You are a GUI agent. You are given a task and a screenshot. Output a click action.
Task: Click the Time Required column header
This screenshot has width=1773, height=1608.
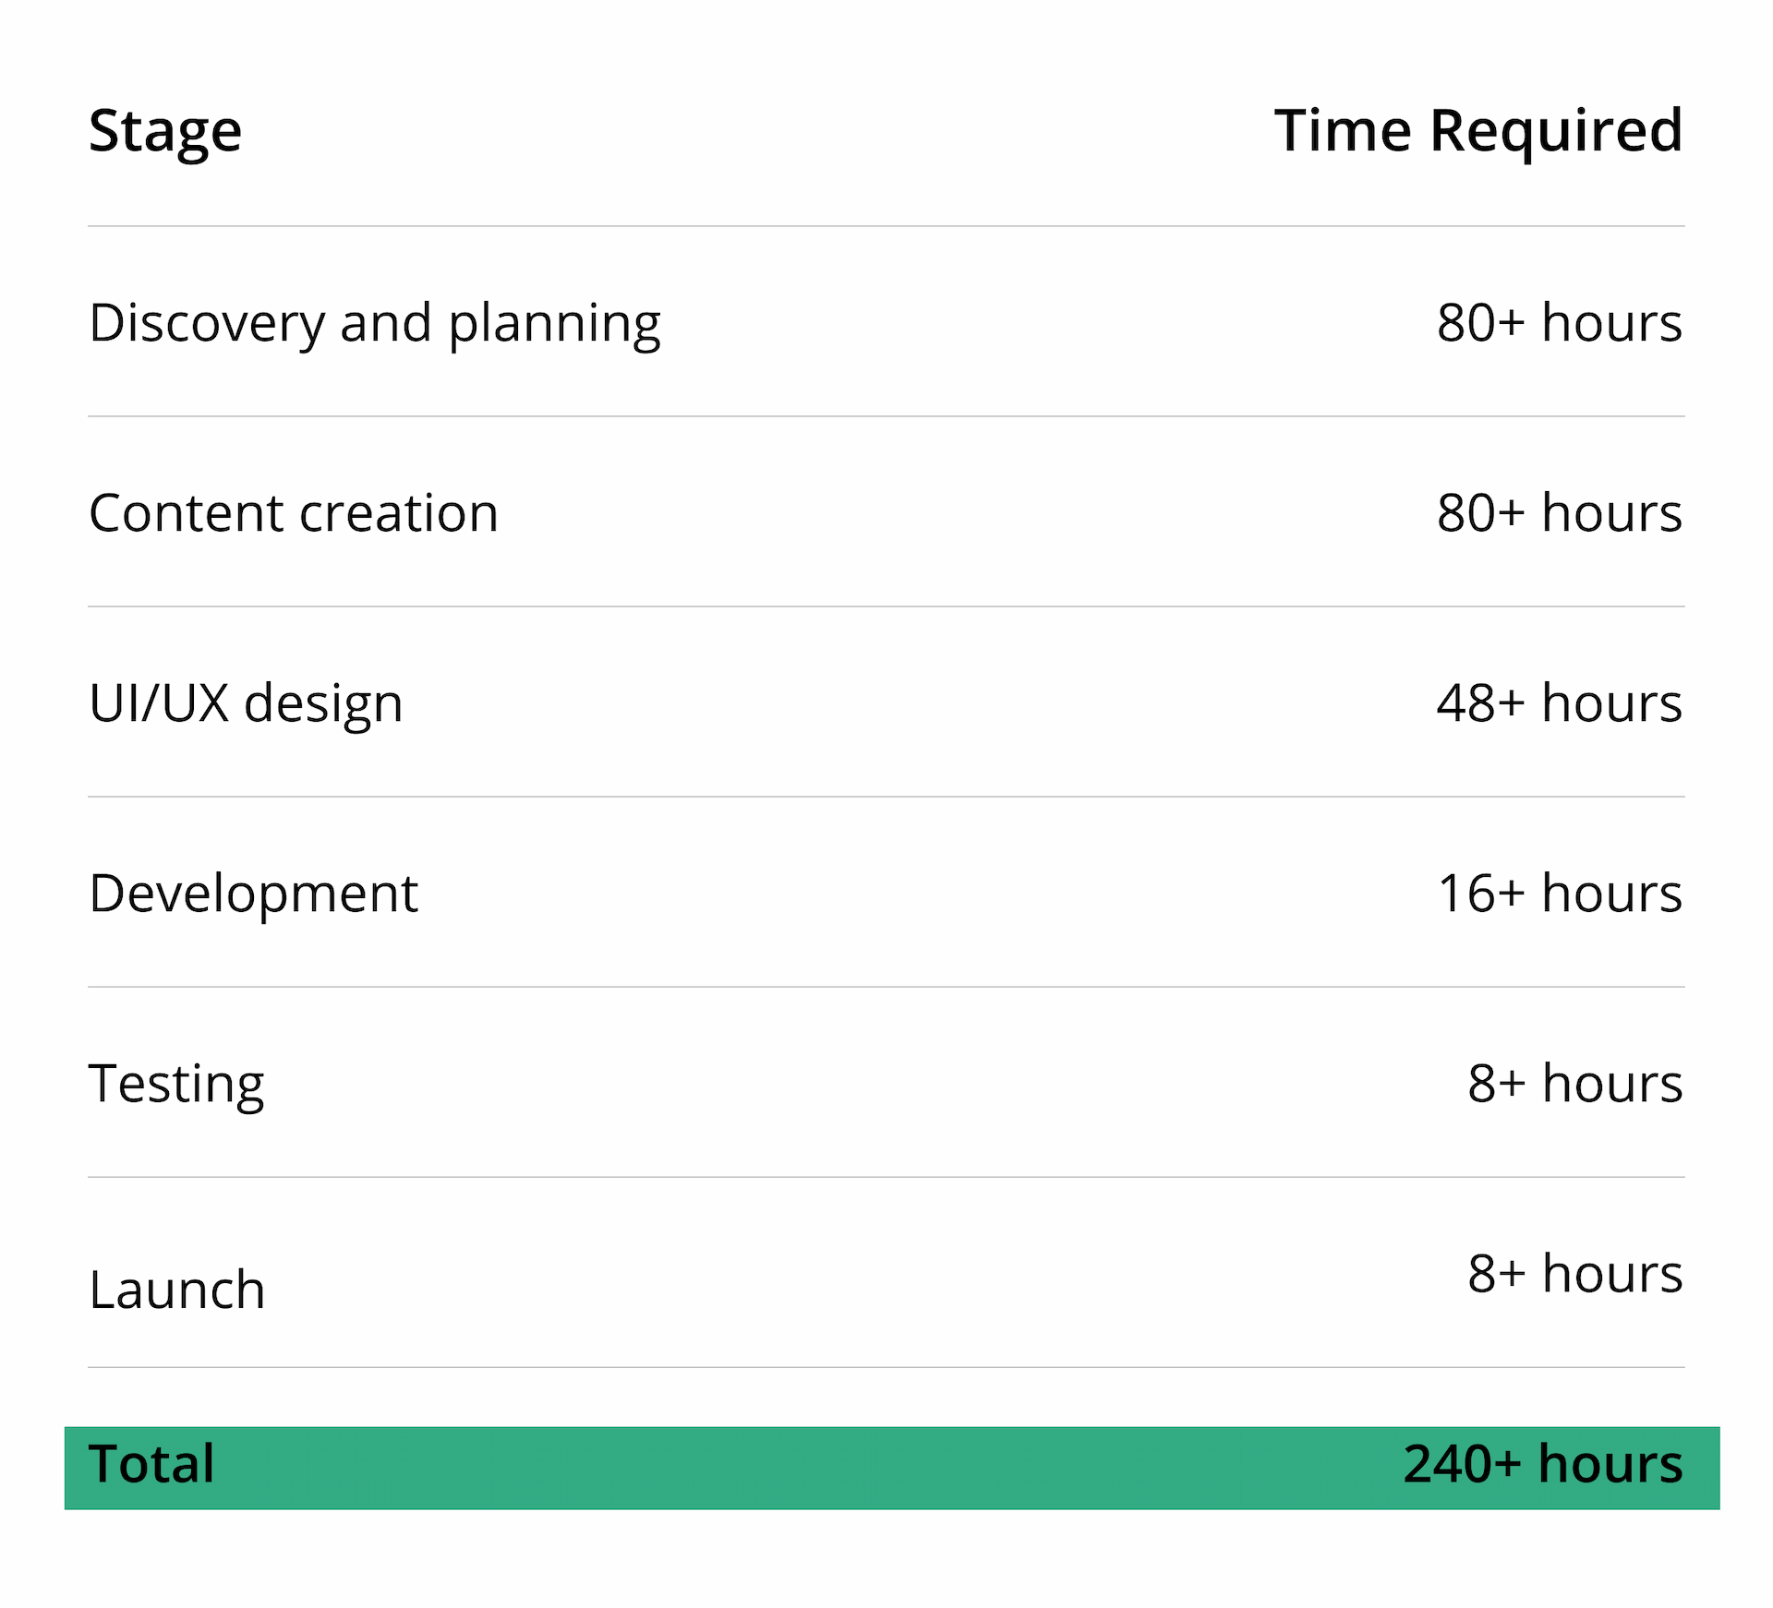[x=1477, y=131]
